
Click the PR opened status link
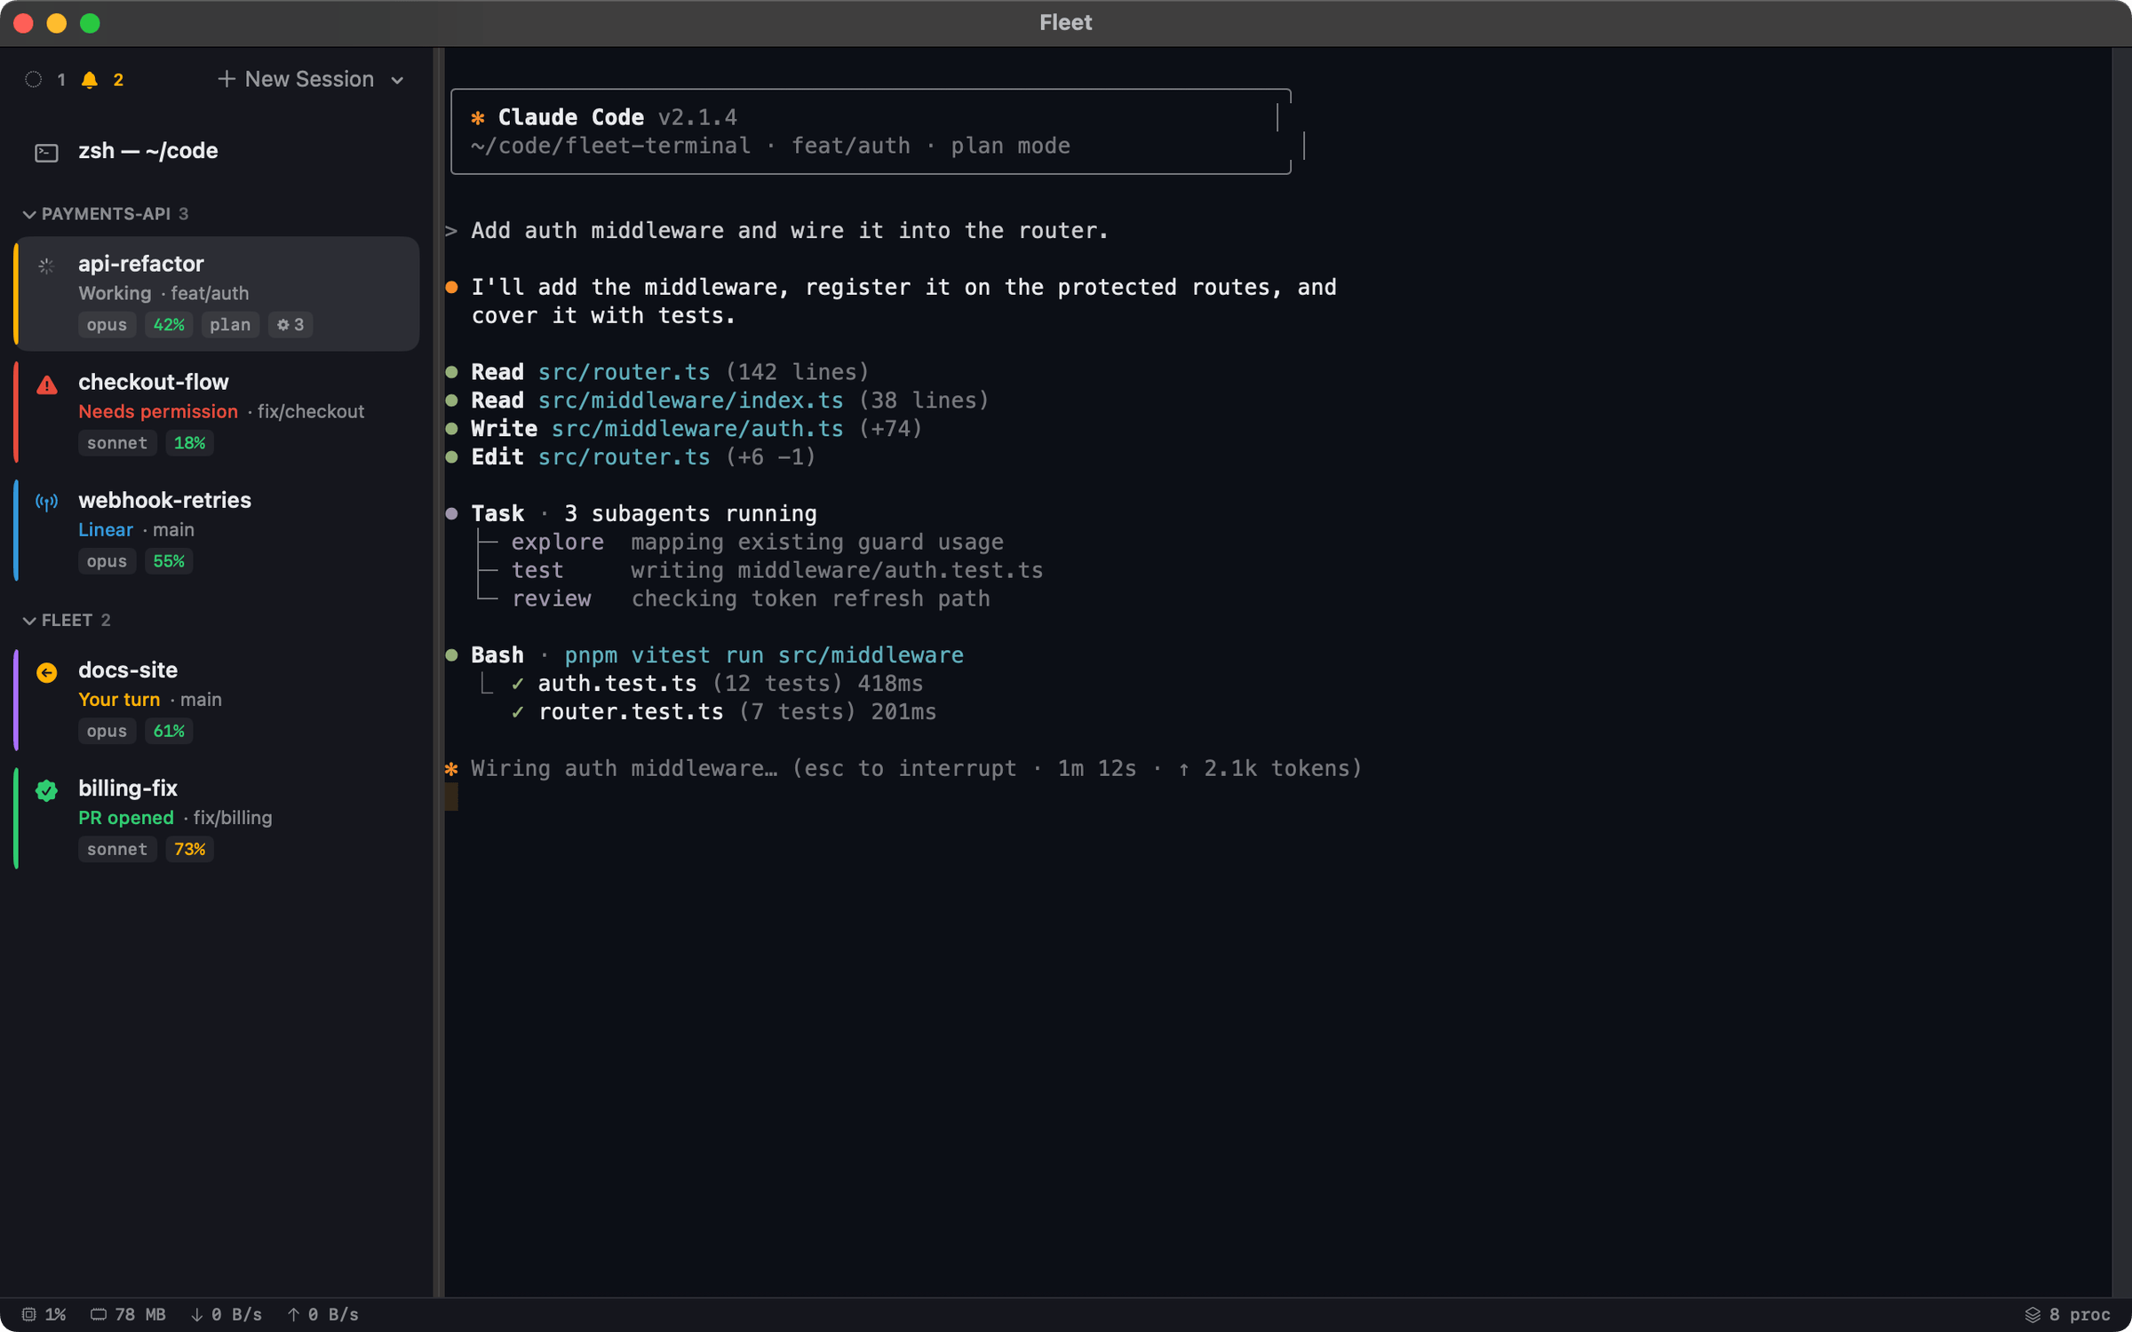pyautogui.click(x=126, y=818)
